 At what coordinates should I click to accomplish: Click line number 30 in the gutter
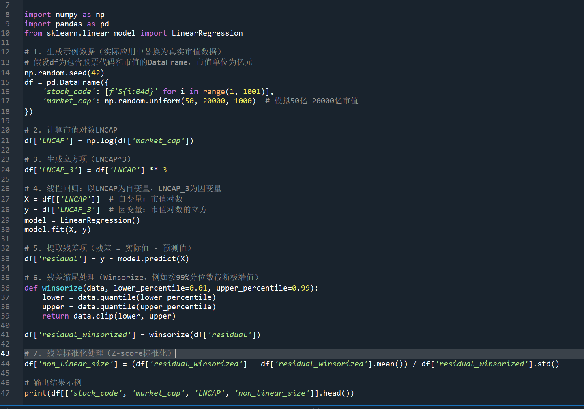(x=5, y=230)
